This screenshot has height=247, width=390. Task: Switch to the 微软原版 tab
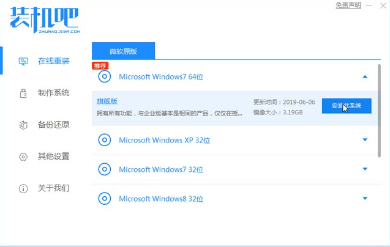click(x=123, y=51)
